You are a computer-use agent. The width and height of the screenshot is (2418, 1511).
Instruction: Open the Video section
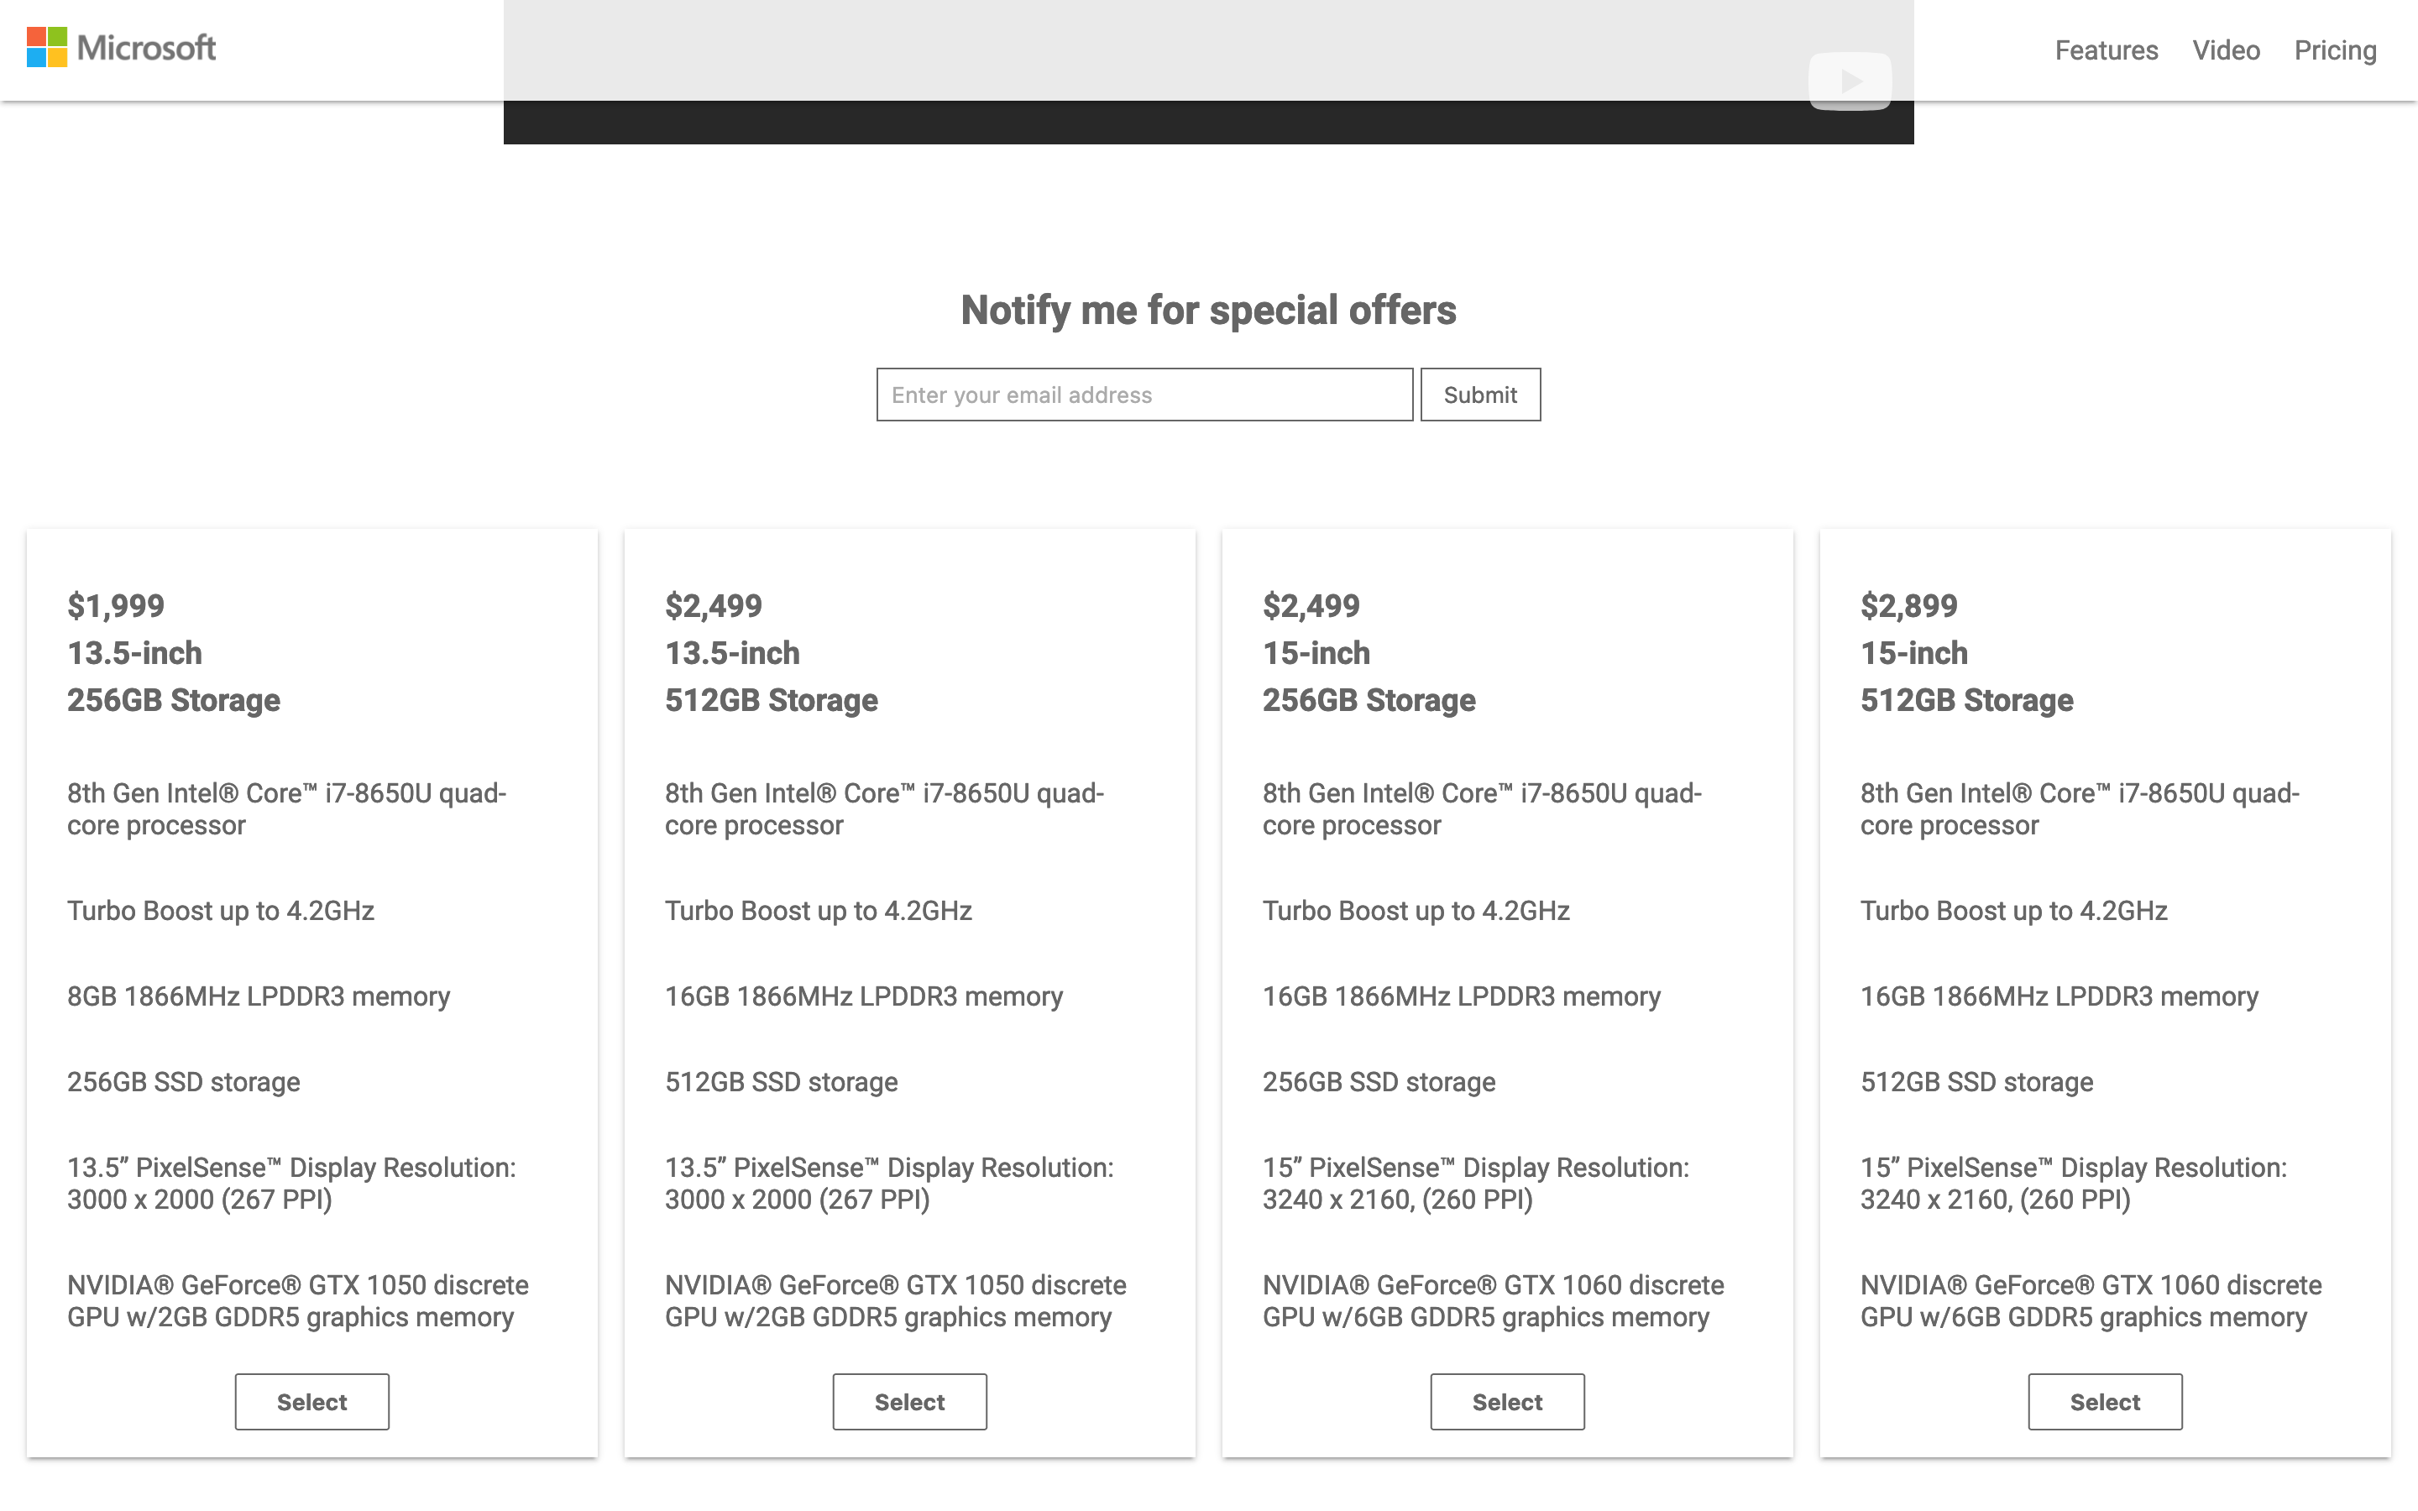click(x=2225, y=50)
